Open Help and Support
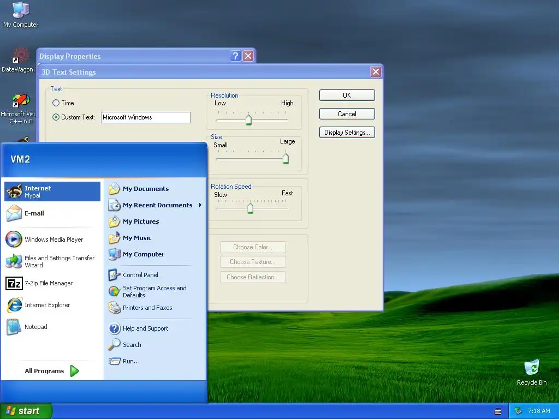The height and width of the screenshot is (419, 559). 155,328
